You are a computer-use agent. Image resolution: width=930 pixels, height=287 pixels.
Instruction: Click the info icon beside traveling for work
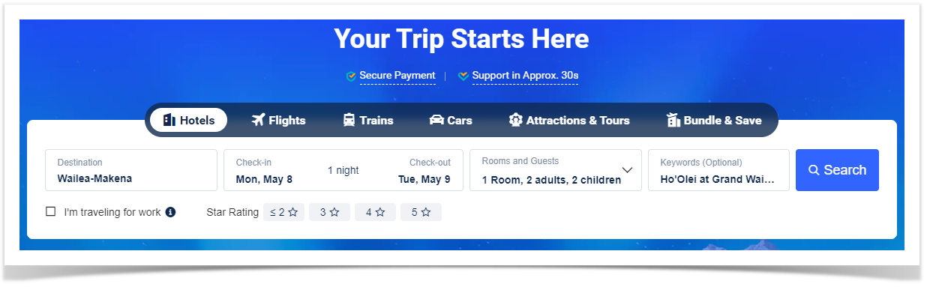(170, 212)
